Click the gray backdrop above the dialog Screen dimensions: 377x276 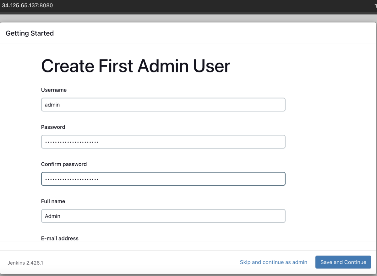[x=188, y=18]
